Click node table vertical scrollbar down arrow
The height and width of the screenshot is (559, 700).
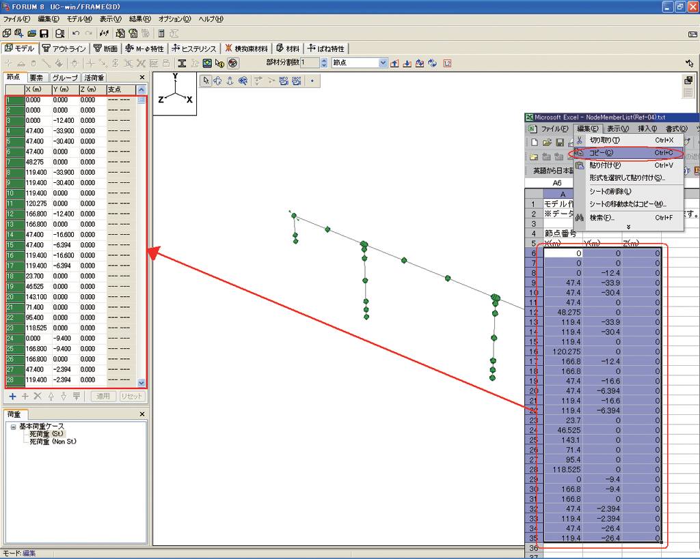142,384
